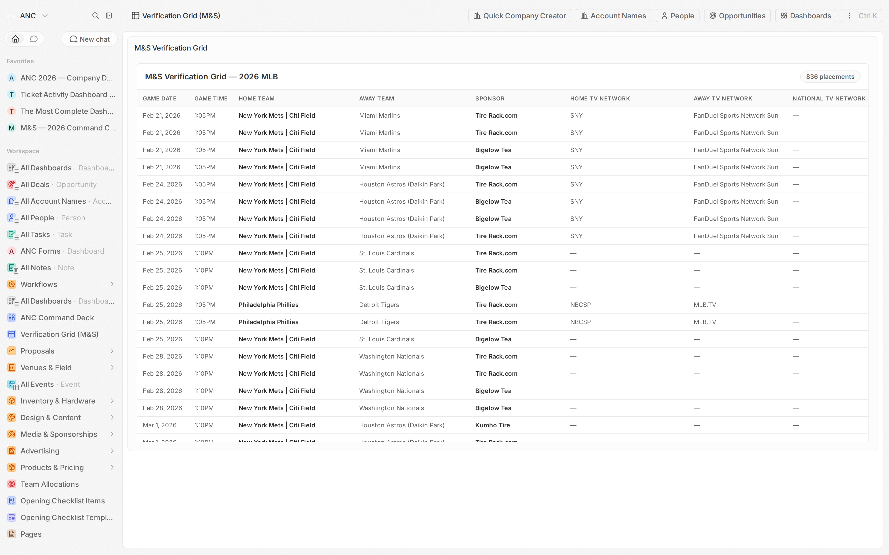
Task: Click the All Notes icon
Action: tap(12, 268)
